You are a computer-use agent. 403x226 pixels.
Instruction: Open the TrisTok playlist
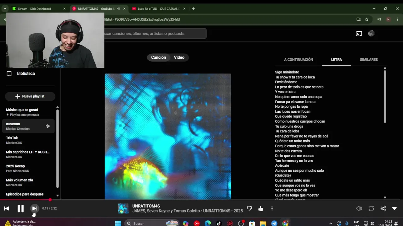pos(29,140)
